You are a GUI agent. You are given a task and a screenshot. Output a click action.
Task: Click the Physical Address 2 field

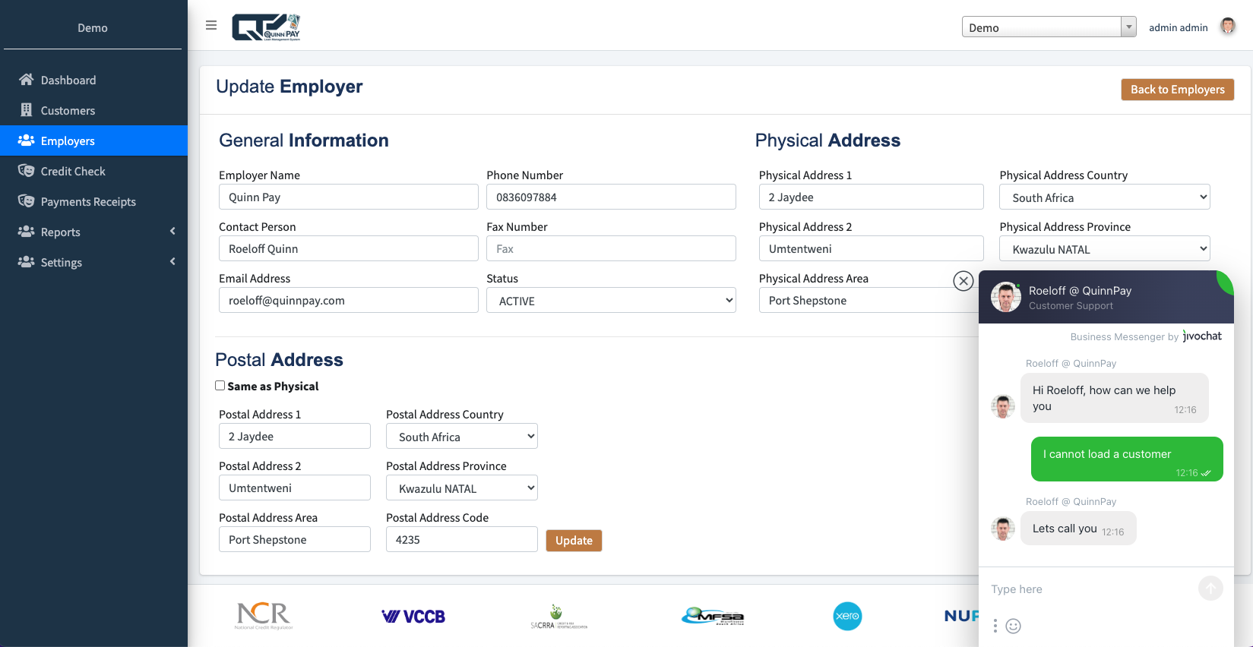pyautogui.click(x=872, y=248)
